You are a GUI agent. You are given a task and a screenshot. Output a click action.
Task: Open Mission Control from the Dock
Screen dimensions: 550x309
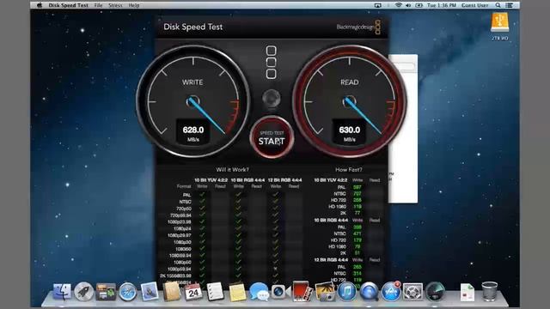coord(106,292)
